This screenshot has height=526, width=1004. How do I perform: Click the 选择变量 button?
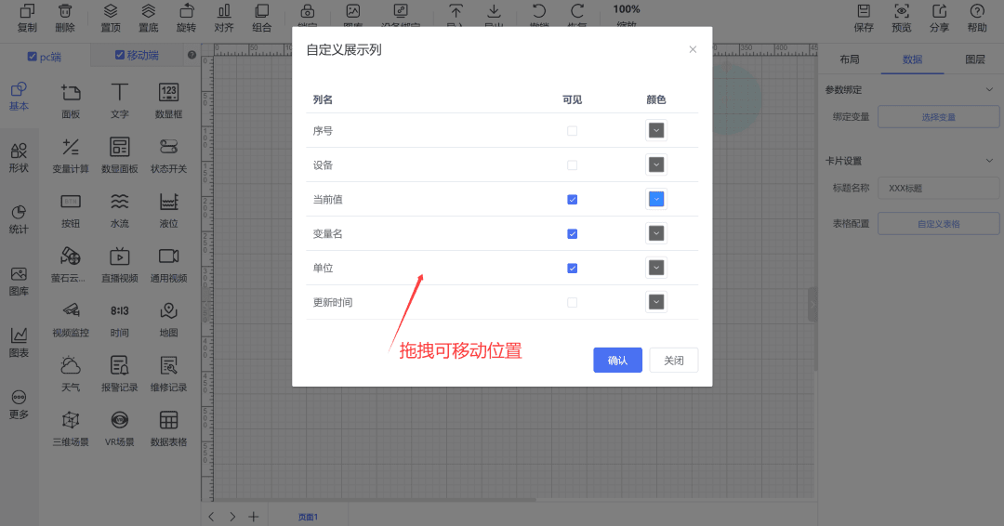click(939, 117)
